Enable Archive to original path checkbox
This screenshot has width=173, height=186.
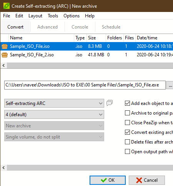tap(127, 113)
